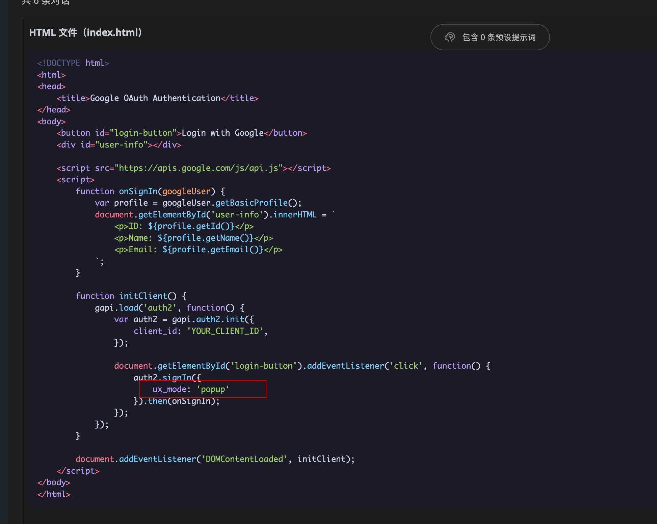Click the script src apis.google.com line
The width and height of the screenshot is (657, 524).
[x=194, y=168]
